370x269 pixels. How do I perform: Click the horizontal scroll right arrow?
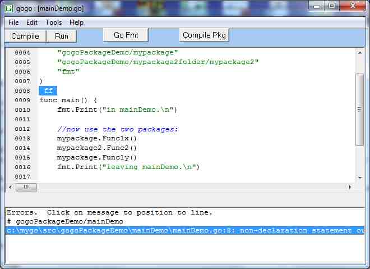coord(350,187)
